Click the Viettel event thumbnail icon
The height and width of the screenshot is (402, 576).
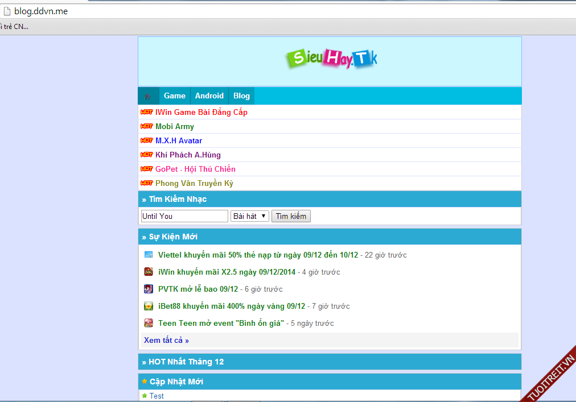click(149, 255)
